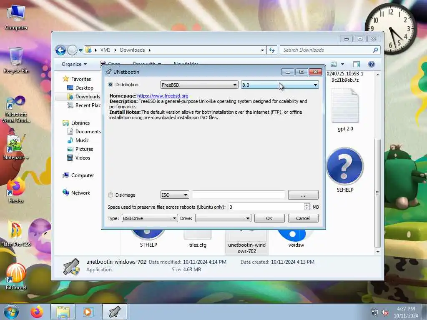Click the Computer desktop icon
427x320 pixels.
(16, 17)
